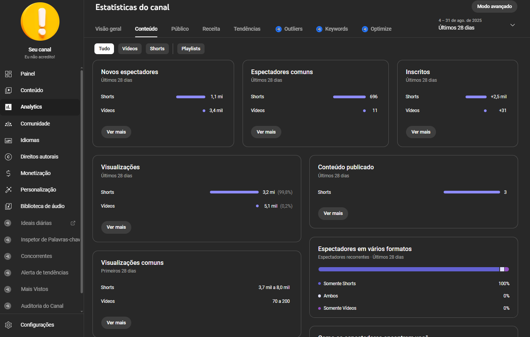Open Conteúdo via its sidebar icon
The height and width of the screenshot is (337, 530).
point(8,90)
